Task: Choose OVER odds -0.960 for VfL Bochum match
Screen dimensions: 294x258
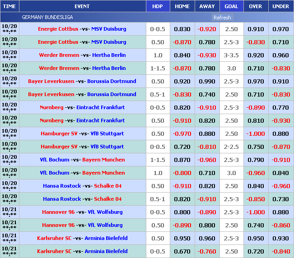Action: pos(256,173)
